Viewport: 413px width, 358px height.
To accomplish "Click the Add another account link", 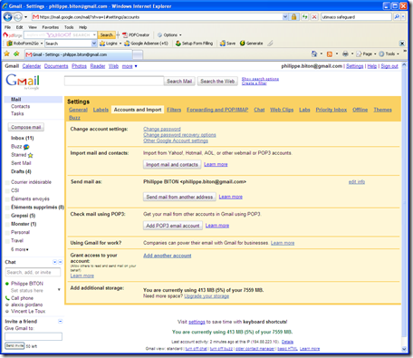I will pos(168,256).
